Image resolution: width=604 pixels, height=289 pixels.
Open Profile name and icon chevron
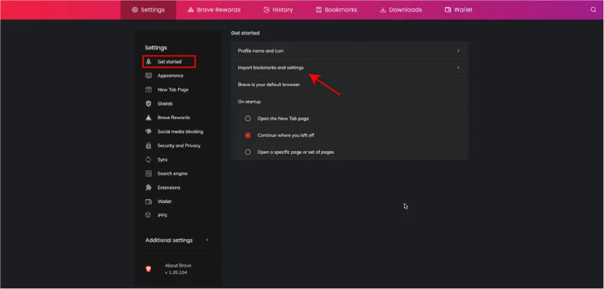coord(458,51)
